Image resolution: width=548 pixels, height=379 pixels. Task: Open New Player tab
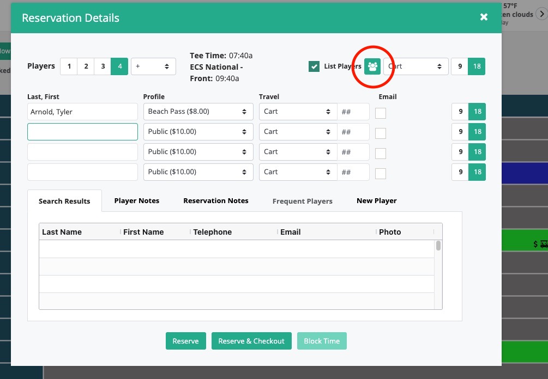click(x=376, y=201)
